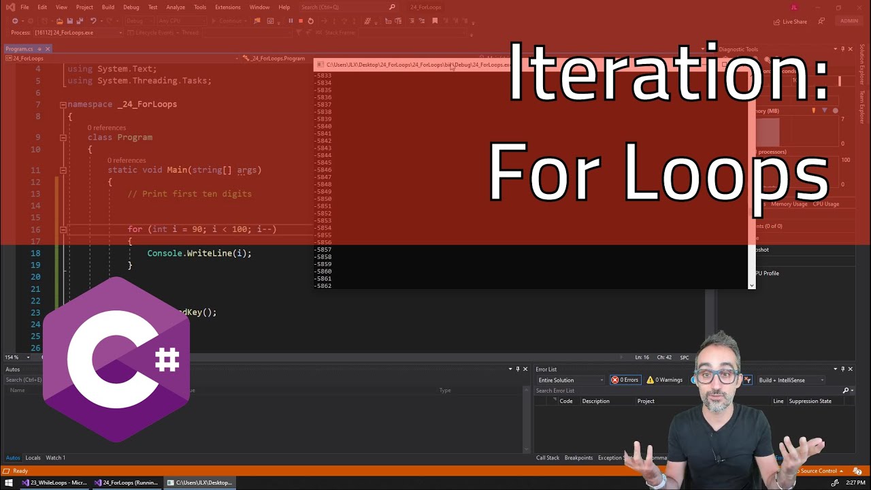The width and height of the screenshot is (871, 490).
Task: Open the Build menu
Action: (x=108, y=7)
